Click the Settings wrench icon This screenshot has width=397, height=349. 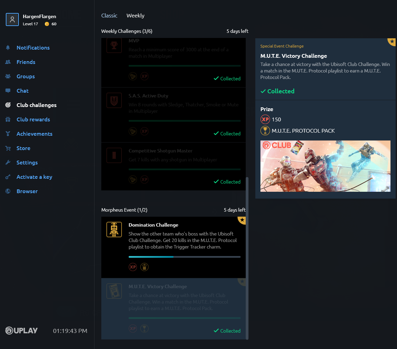pyautogui.click(x=8, y=163)
